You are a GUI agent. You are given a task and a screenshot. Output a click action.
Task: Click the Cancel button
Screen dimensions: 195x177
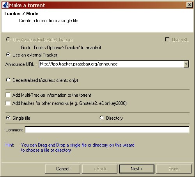(x=63, y=169)
